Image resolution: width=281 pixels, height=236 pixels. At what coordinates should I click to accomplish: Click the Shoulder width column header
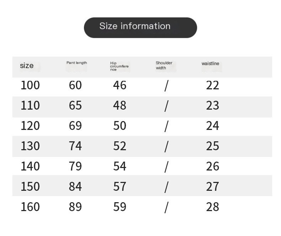coord(164,65)
